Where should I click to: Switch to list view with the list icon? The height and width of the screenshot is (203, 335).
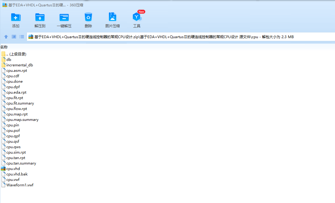tap(21, 36)
